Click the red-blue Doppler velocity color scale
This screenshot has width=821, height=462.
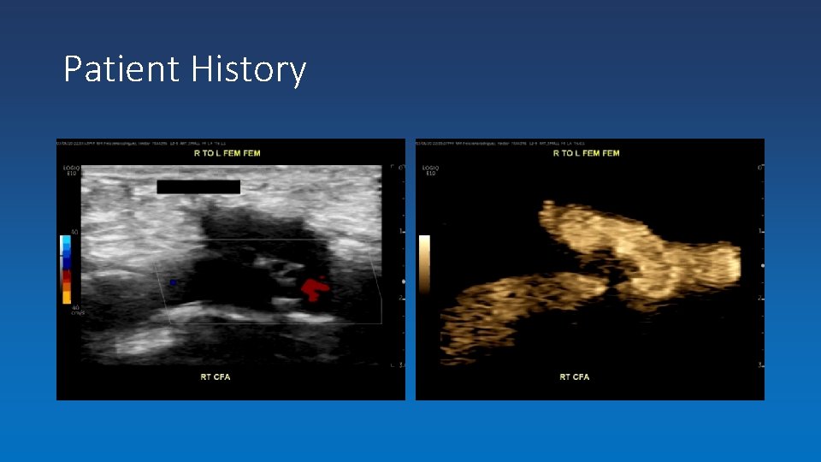(x=66, y=269)
